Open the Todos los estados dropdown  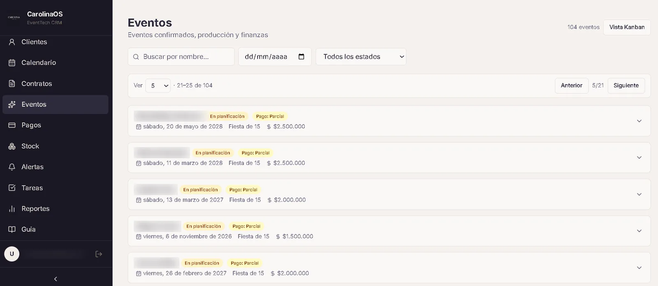(361, 57)
